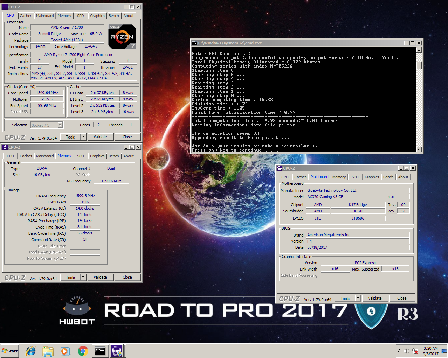This screenshot has width=448, height=358.
Task: Switch to the CPU tab in the Memory window
Action: pyautogui.click(x=11, y=156)
